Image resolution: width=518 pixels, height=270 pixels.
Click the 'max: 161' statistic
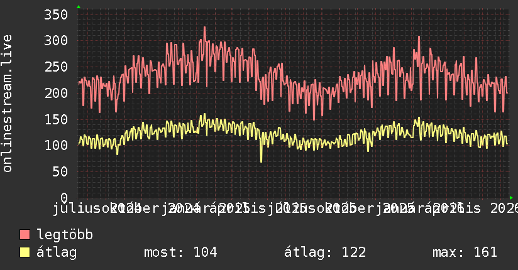pyautogui.click(x=465, y=252)
